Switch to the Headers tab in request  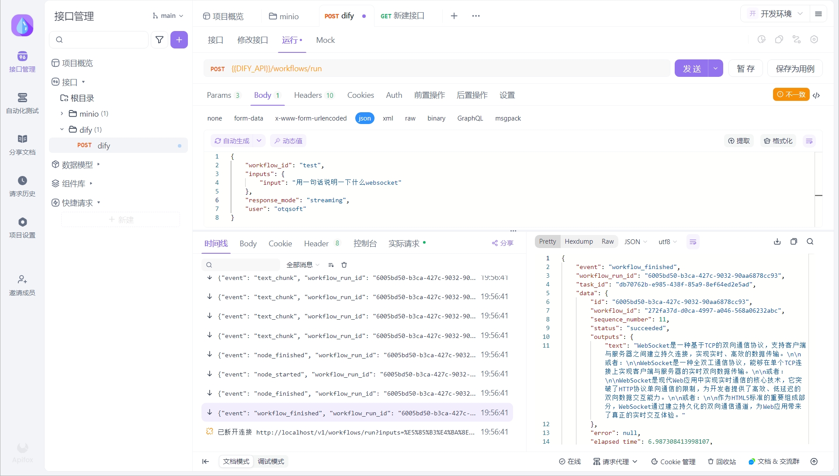coord(314,95)
